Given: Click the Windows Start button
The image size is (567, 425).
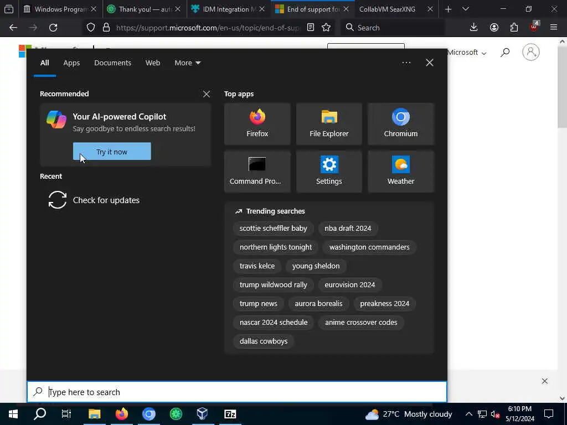Looking at the screenshot, I should 13,414.
